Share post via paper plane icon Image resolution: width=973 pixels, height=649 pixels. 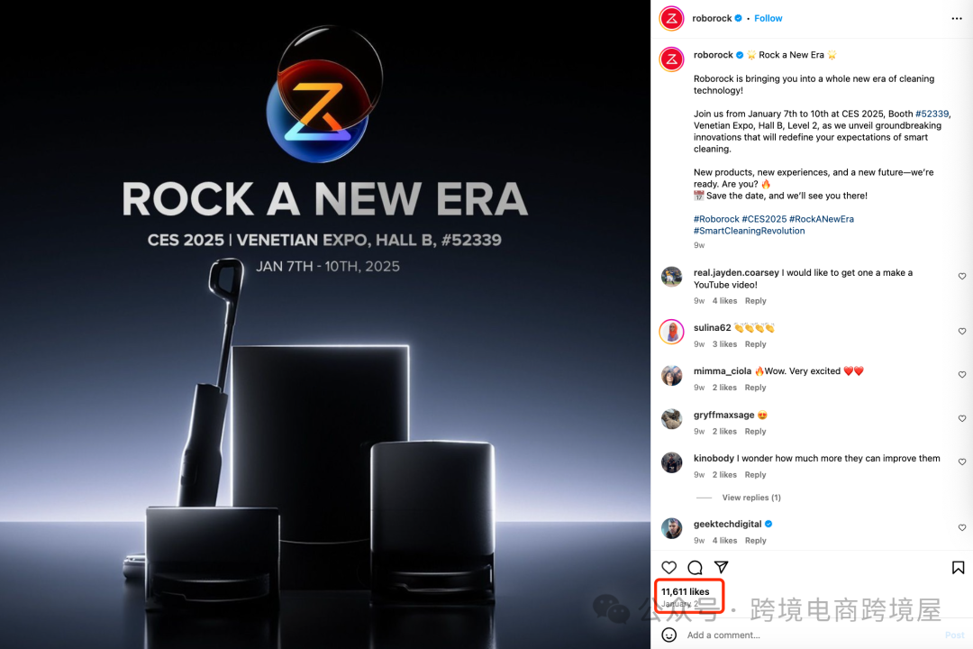pyautogui.click(x=721, y=567)
